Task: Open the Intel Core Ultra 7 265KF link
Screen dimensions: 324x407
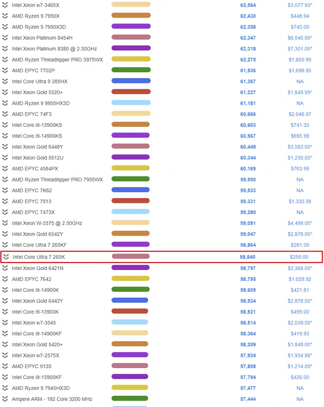Action: point(39,245)
